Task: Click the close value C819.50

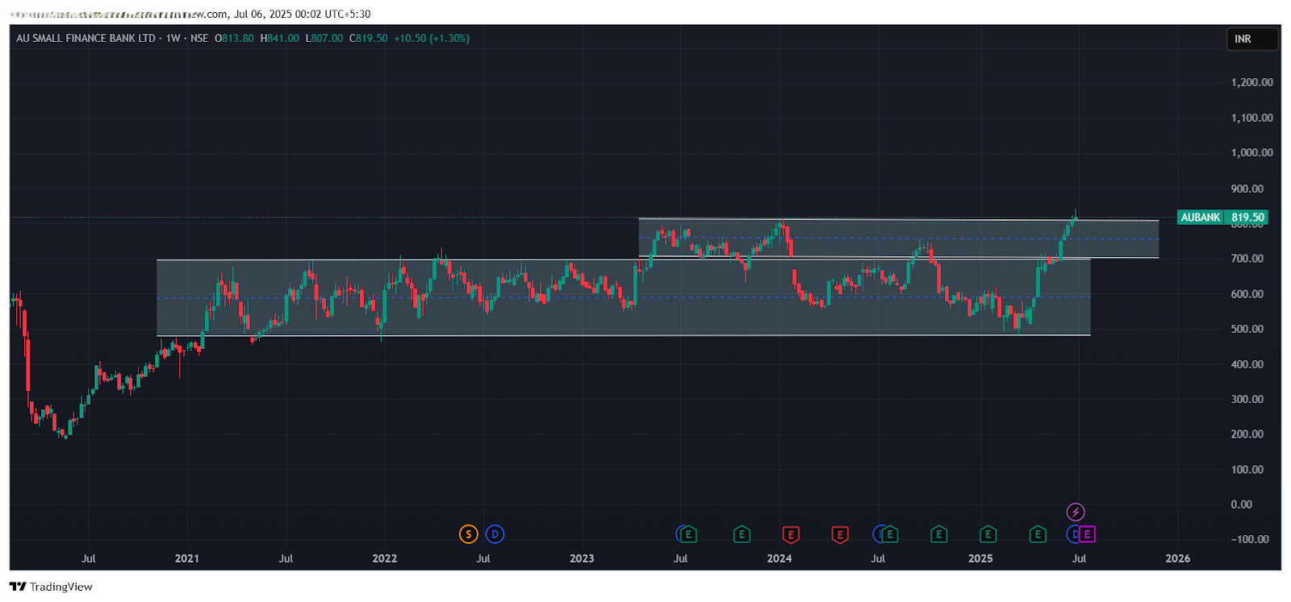Action: point(369,38)
